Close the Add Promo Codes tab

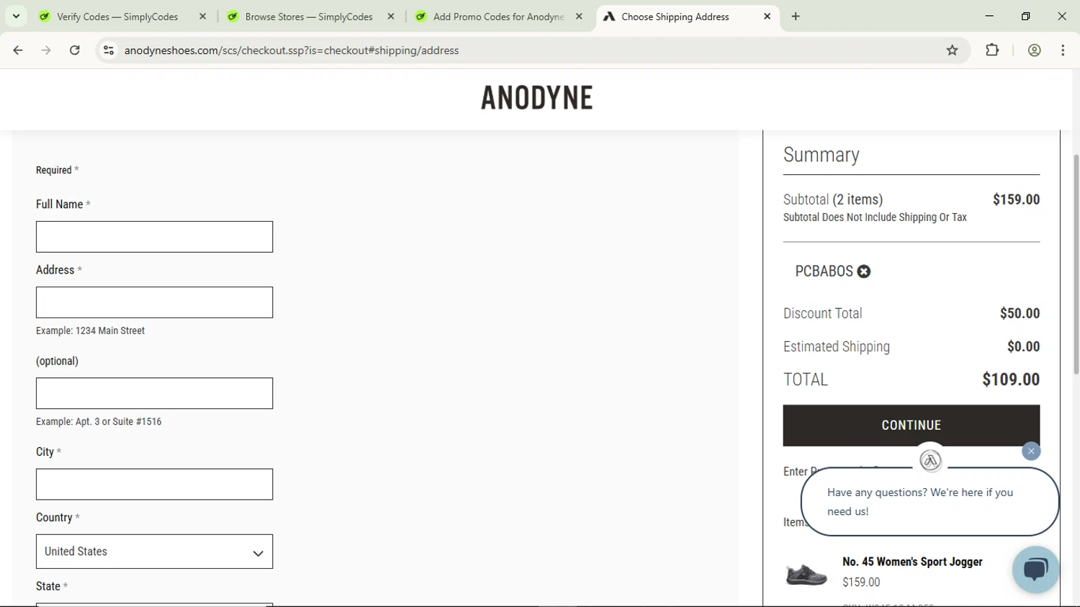(579, 17)
